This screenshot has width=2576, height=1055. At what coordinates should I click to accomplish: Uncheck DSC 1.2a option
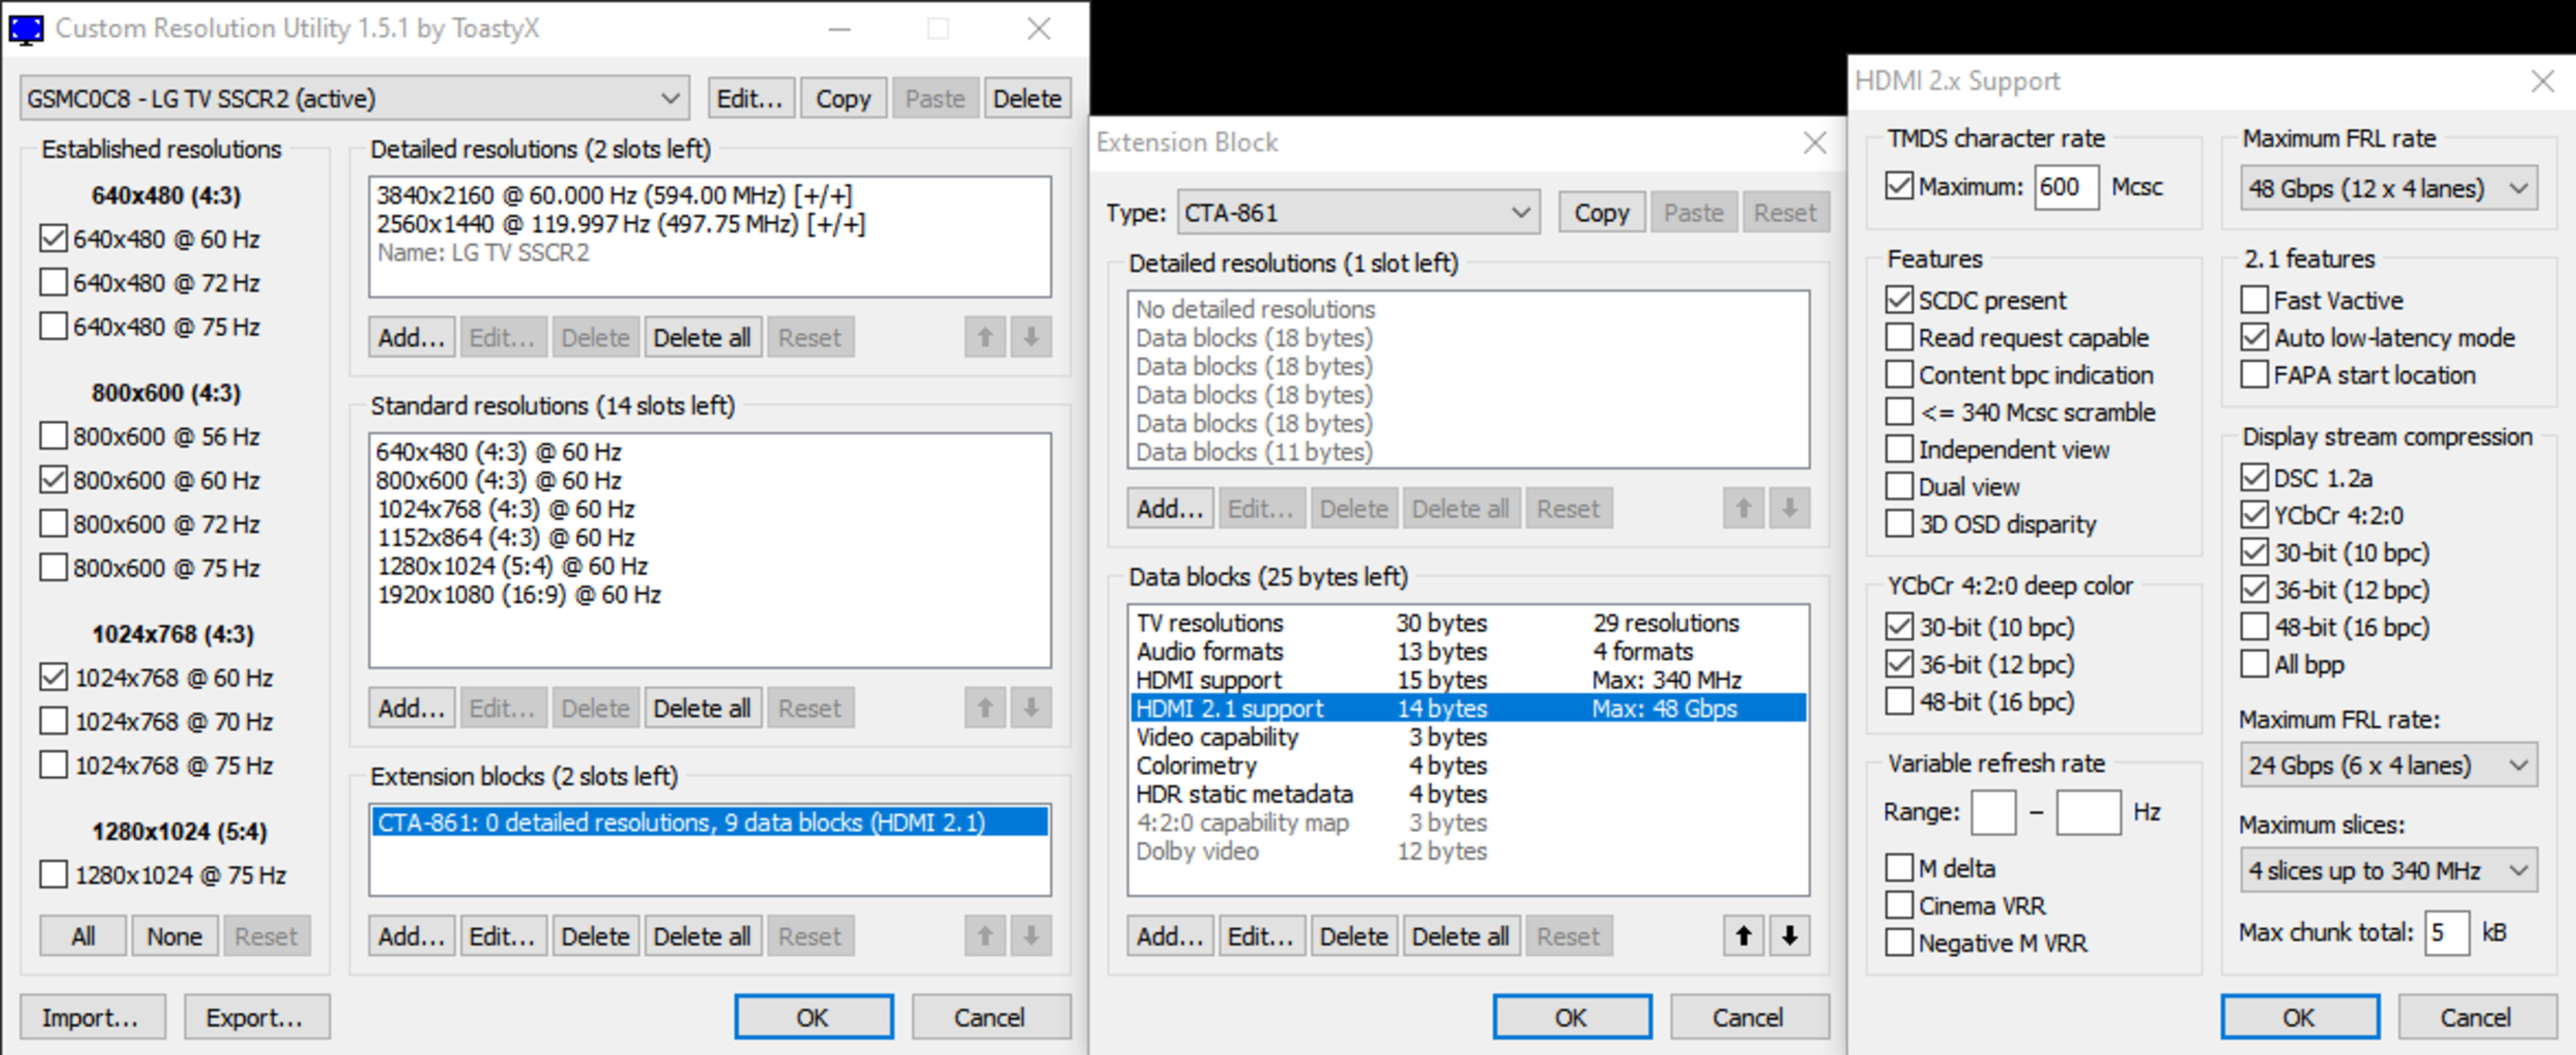(x=2255, y=477)
